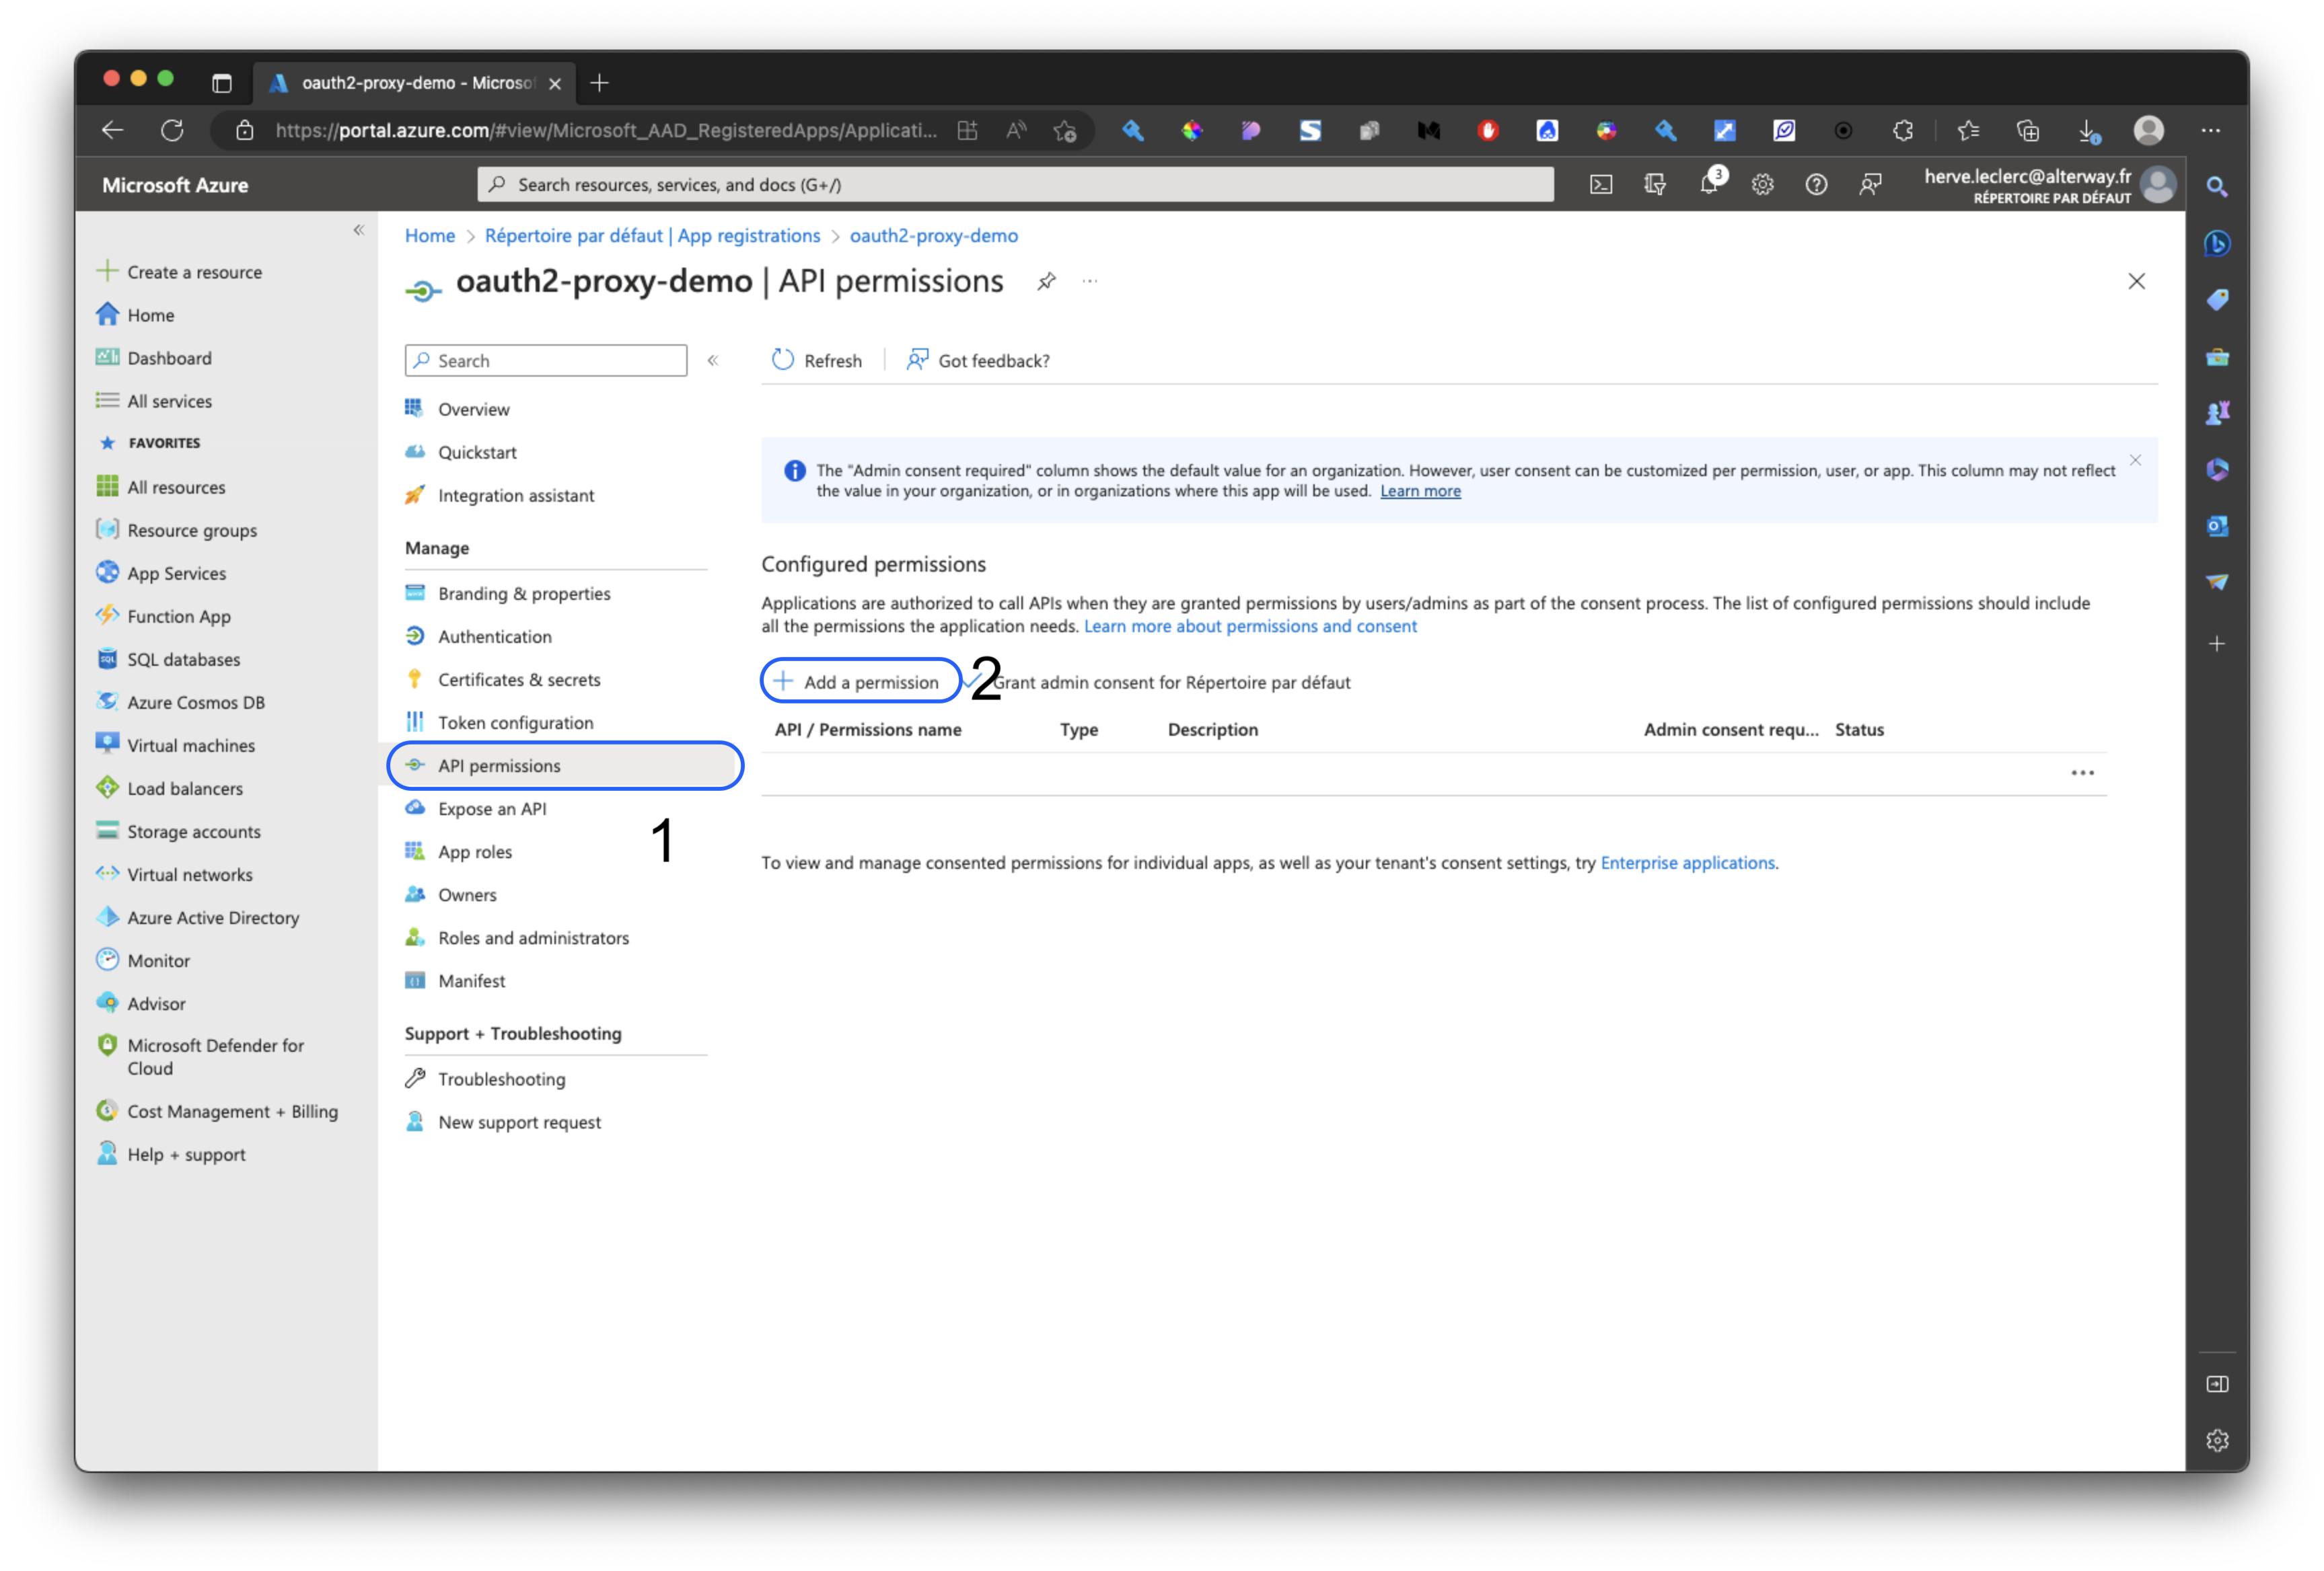The height and width of the screenshot is (1571, 2324).
Task: Open the notifications bell icon
Action: pos(1709,185)
